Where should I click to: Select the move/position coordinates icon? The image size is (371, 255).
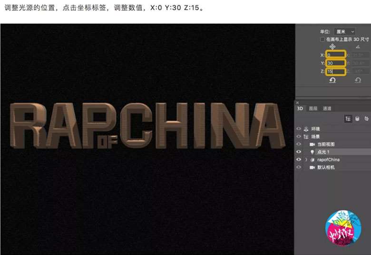332,47
